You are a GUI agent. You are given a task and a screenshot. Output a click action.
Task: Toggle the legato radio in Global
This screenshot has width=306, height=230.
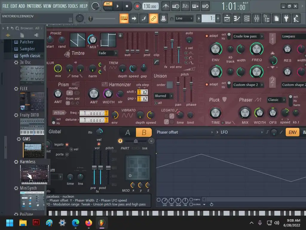coord(67,145)
